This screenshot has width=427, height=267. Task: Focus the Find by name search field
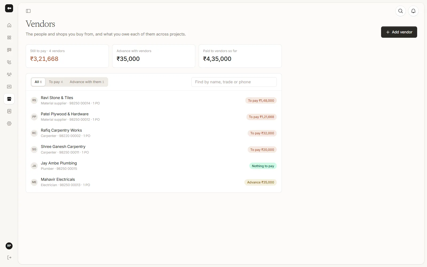[x=234, y=82]
